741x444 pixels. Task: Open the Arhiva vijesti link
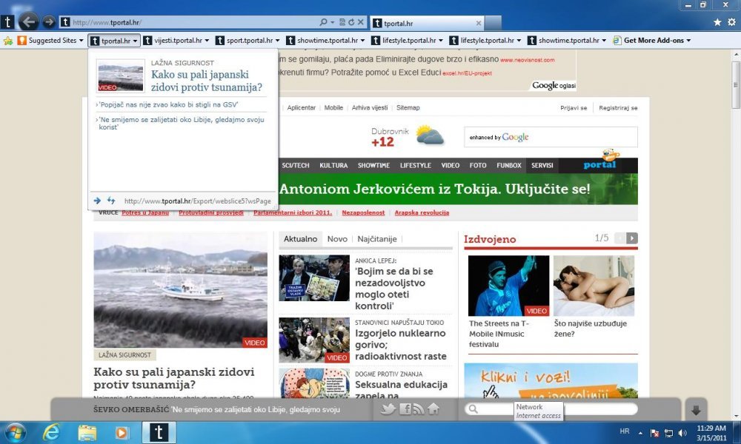coord(370,107)
